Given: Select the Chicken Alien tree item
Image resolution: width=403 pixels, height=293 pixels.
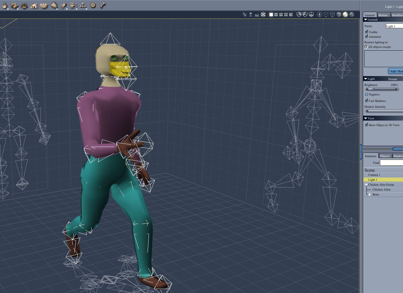Looking at the screenshot, I should tap(381, 190).
